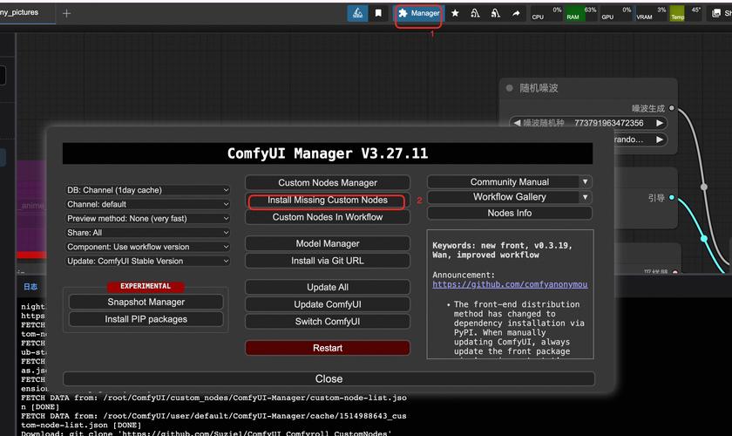732x436 pixels.
Task: Increase 噪波随机种 seed with right arrow
Action: 660,123
